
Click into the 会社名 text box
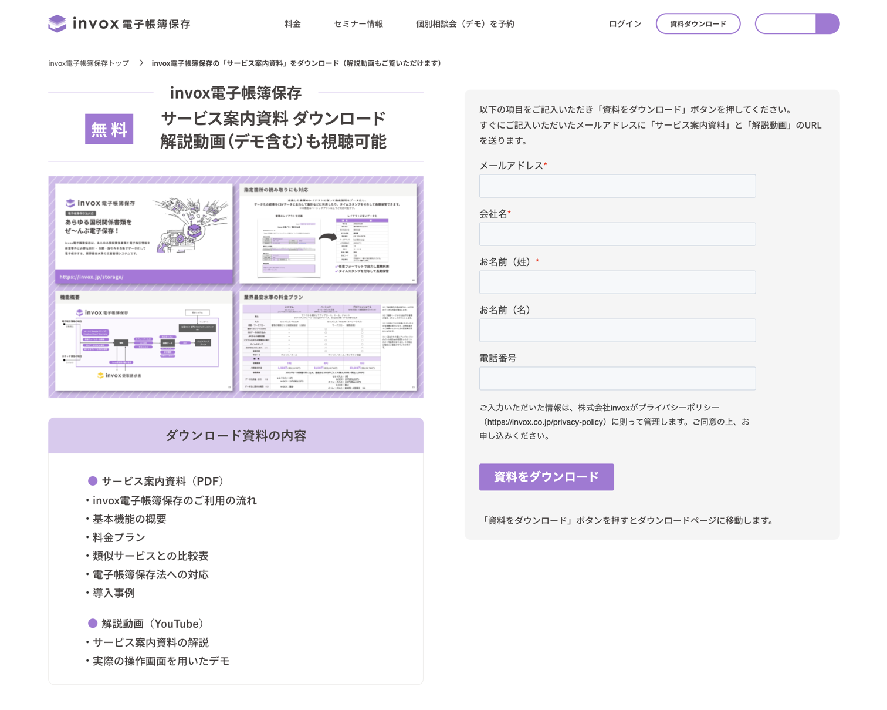click(x=617, y=234)
